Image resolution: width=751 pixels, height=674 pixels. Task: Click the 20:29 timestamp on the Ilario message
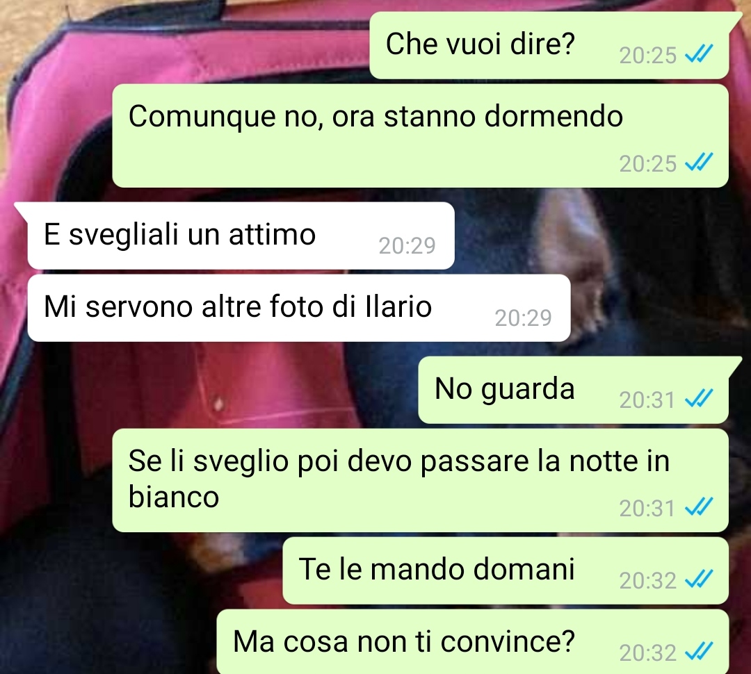tap(523, 318)
